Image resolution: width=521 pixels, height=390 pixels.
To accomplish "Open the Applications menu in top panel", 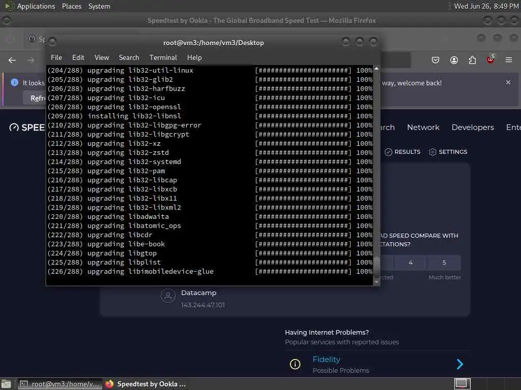I will click(x=36, y=6).
